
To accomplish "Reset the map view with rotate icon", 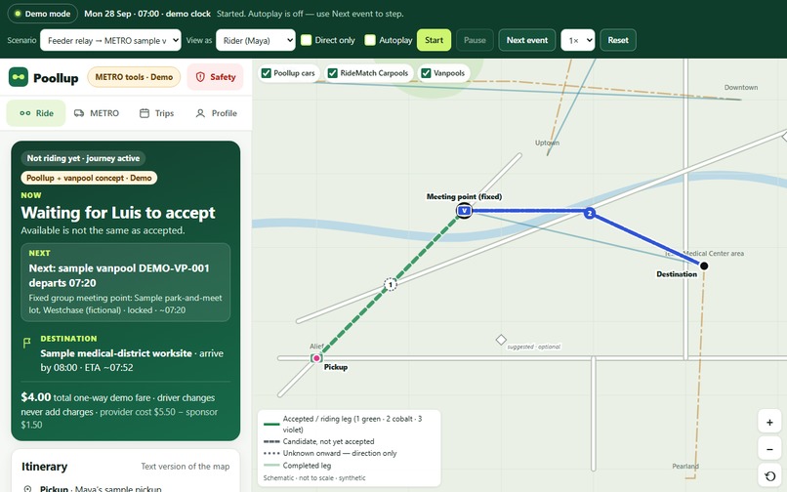I will pyautogui.click(x=769, y=476).
